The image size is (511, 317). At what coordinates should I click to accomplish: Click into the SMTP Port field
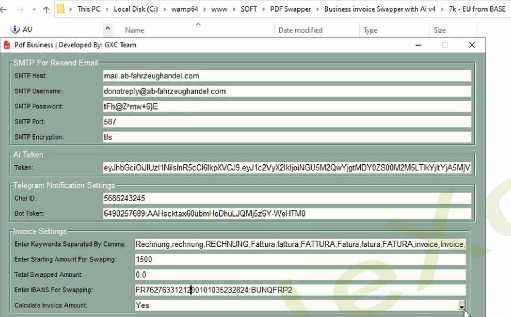point(287,122)
